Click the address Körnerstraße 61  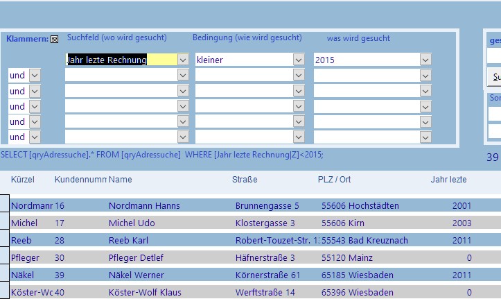(267, 275)
